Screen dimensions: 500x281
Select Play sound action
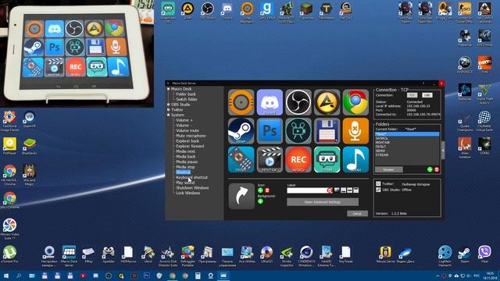[x=185, y=183]
